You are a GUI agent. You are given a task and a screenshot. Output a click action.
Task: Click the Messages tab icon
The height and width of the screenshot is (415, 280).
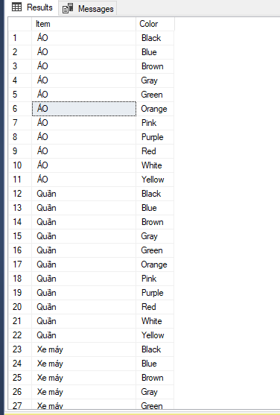[68, 9]
